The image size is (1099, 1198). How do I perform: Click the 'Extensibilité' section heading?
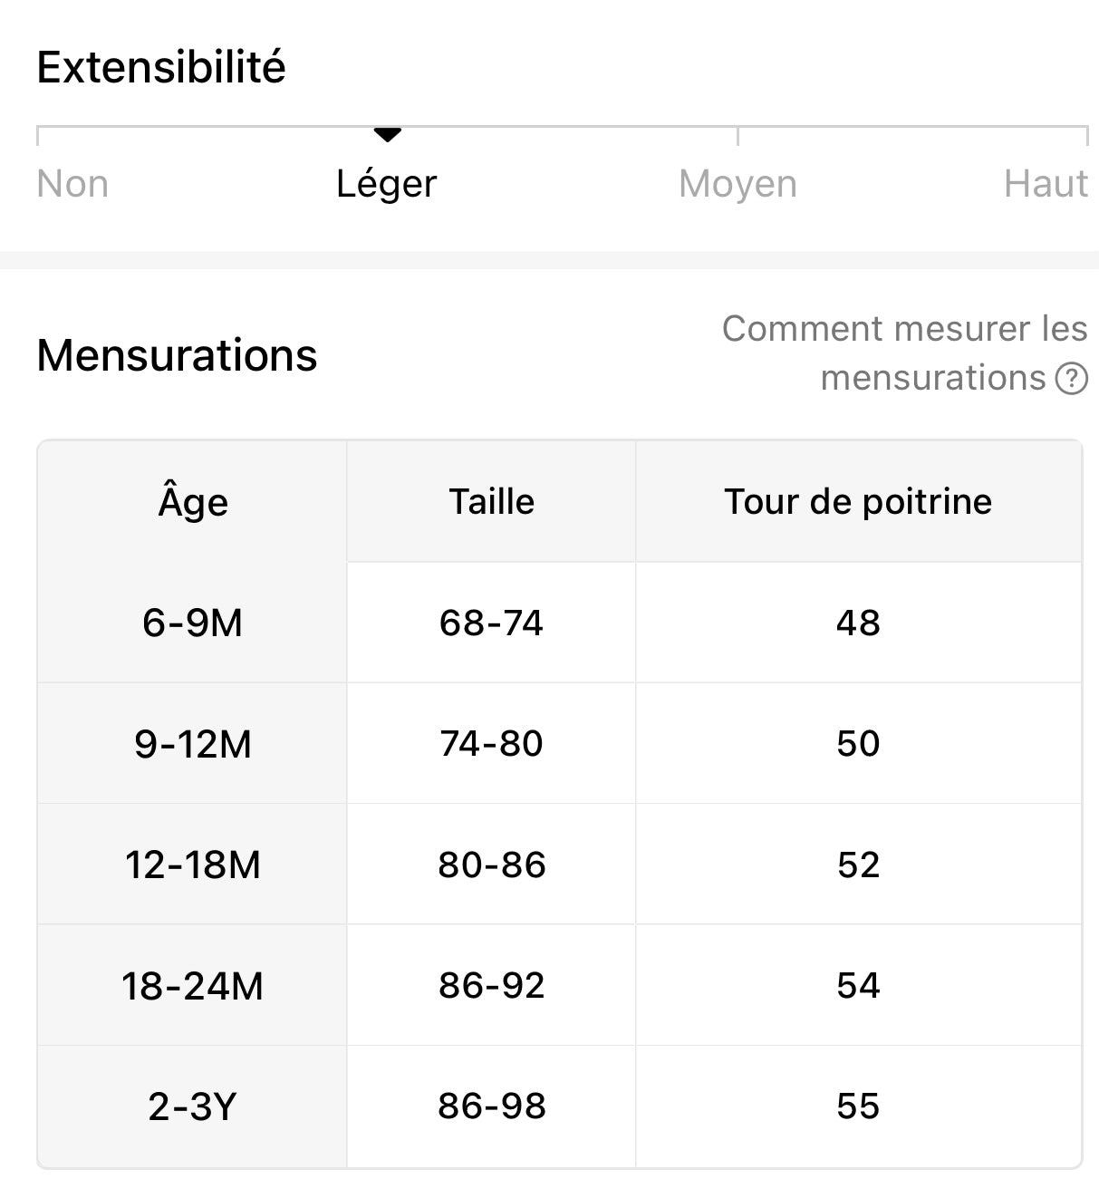(161, 67)
